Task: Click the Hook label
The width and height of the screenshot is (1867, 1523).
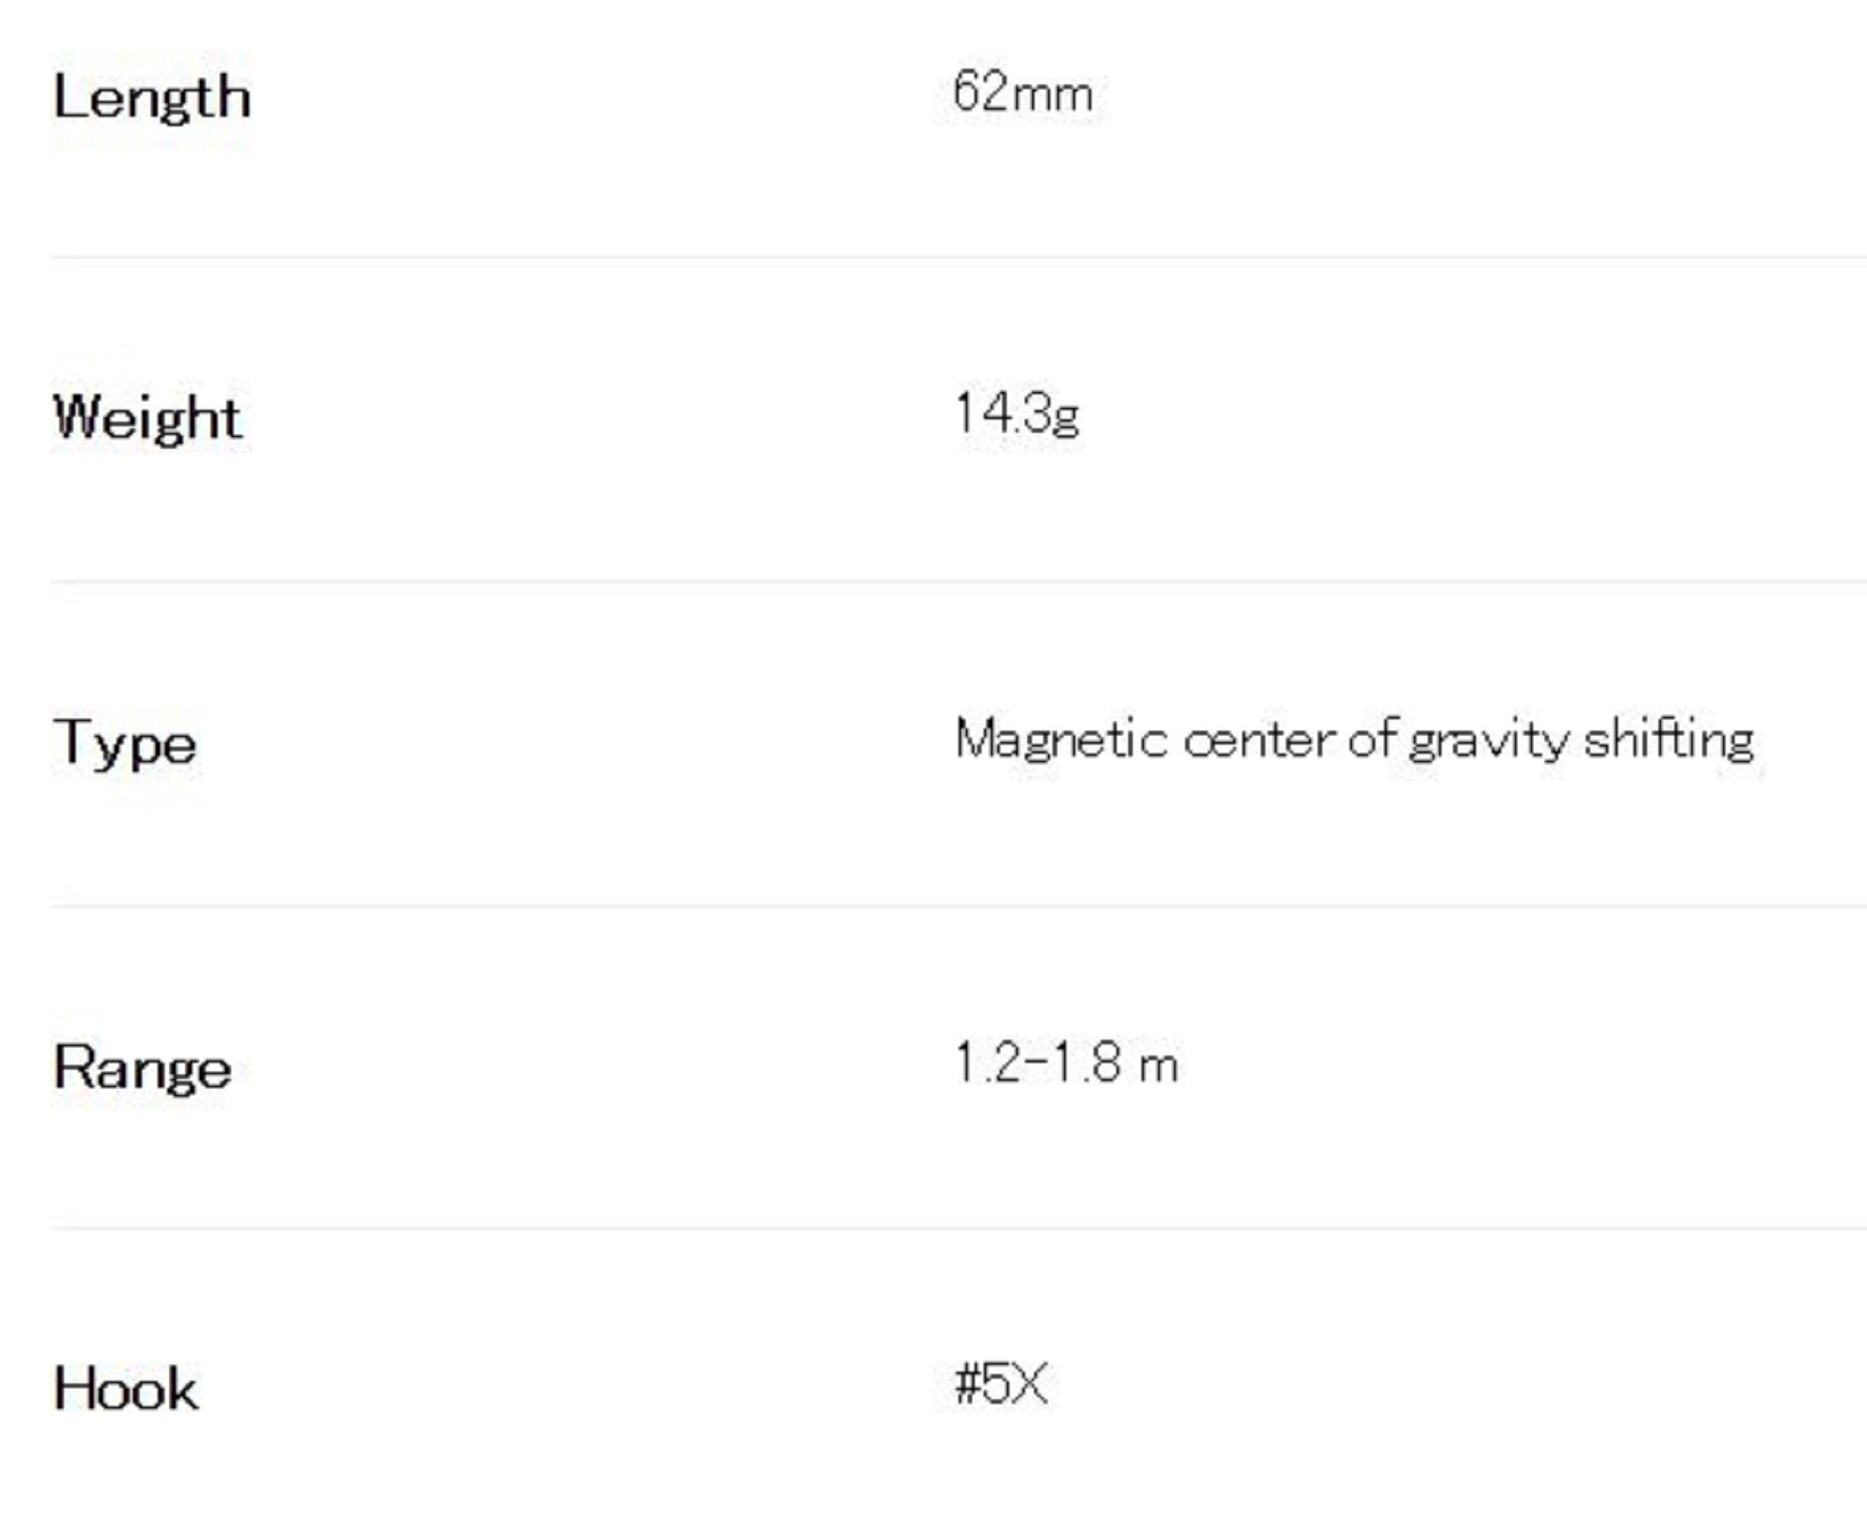Action: pos(126,1389)
